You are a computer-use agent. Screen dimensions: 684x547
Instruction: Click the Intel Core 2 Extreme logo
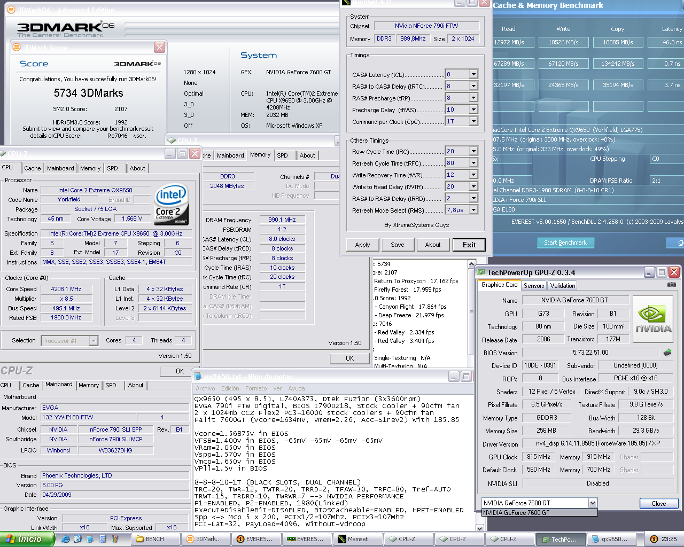[171, 204]
